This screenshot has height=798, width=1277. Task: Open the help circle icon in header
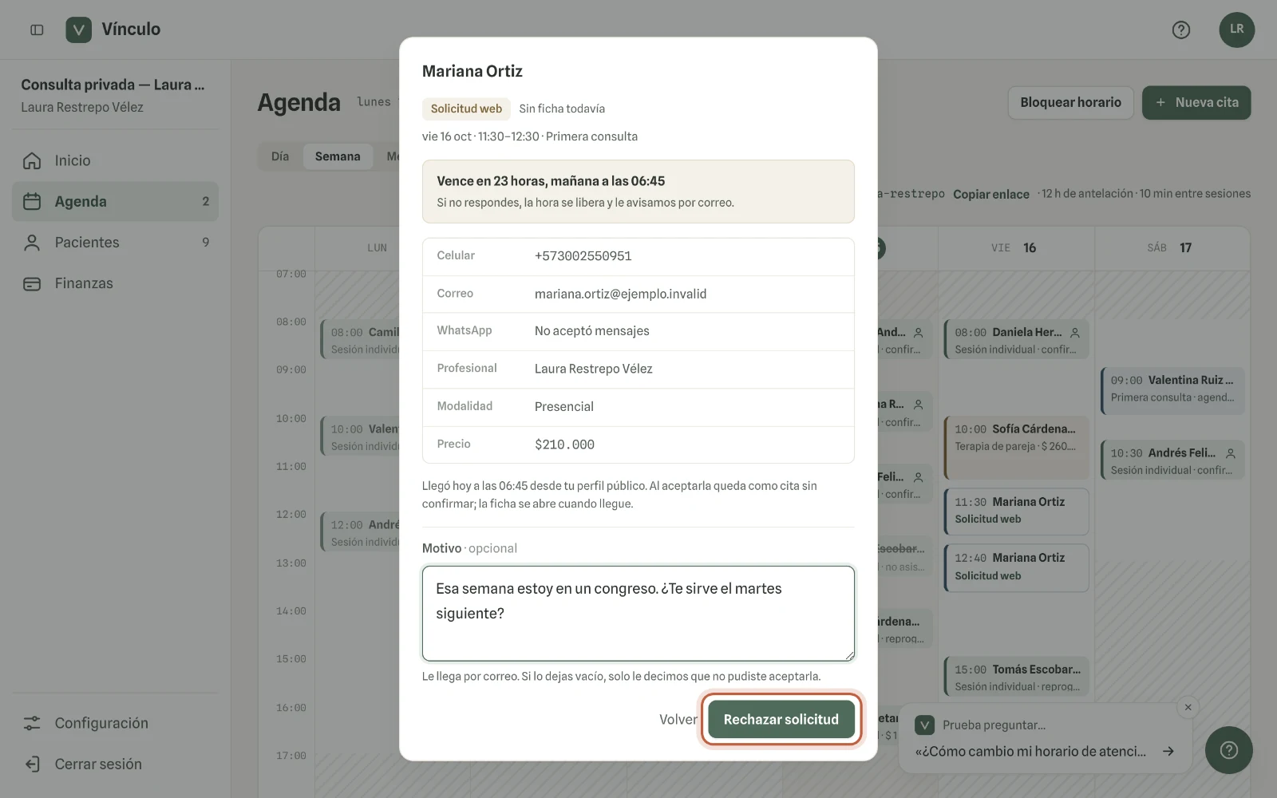point(1180,30)
